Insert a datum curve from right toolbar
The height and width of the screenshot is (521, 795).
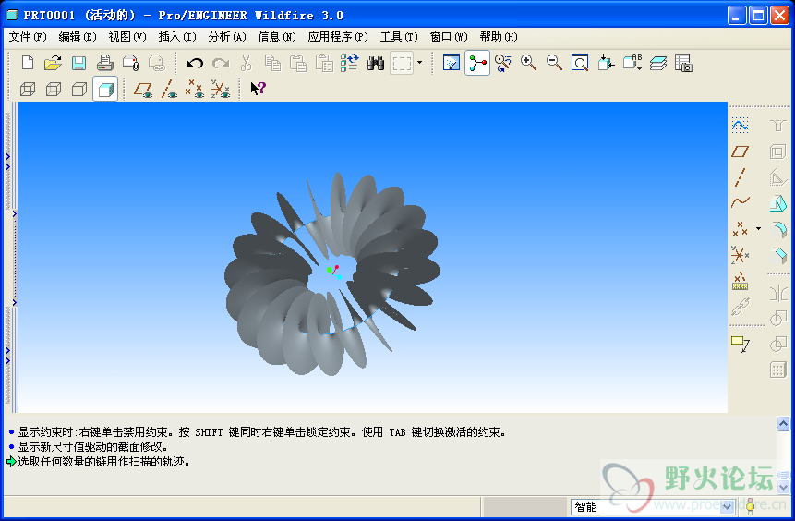coord(740,202)
